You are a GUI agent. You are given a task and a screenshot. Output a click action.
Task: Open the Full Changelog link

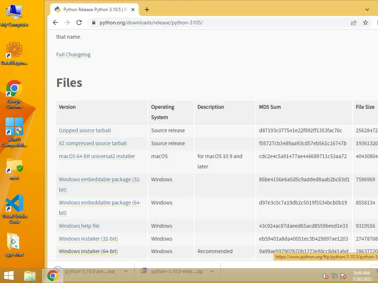pyautogui.click(x=73, y=55)
